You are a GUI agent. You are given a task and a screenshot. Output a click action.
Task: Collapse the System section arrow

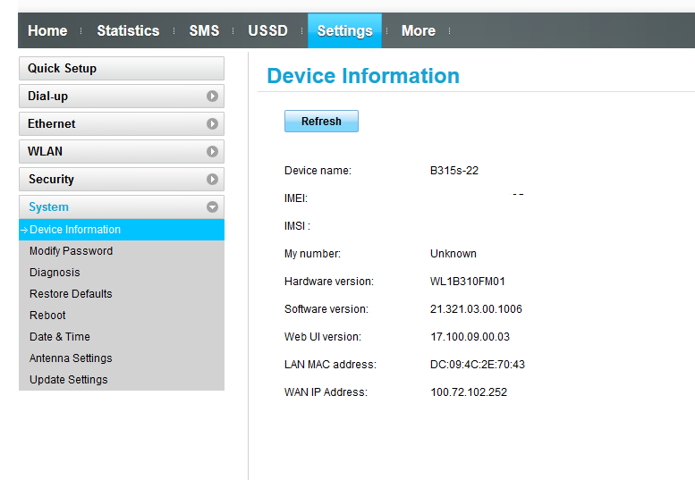pyautogui.click(x=212, y=207)
